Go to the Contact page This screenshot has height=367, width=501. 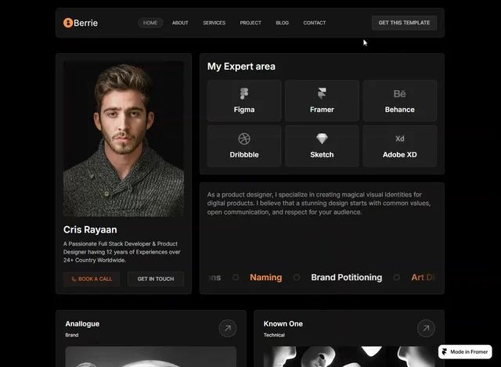point(315,23)
